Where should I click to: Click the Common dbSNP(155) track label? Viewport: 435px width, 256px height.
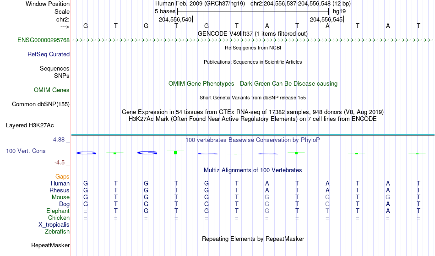pos(41,104)
